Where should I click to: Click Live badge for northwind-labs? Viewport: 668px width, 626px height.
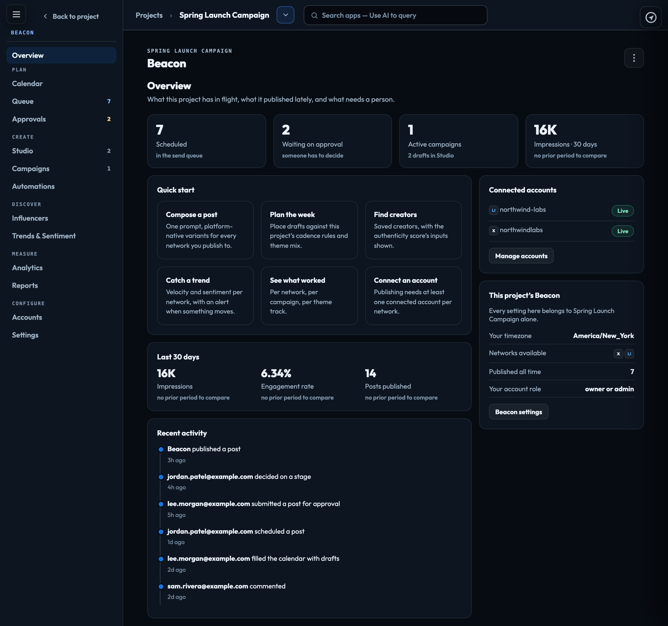point(622,210)
